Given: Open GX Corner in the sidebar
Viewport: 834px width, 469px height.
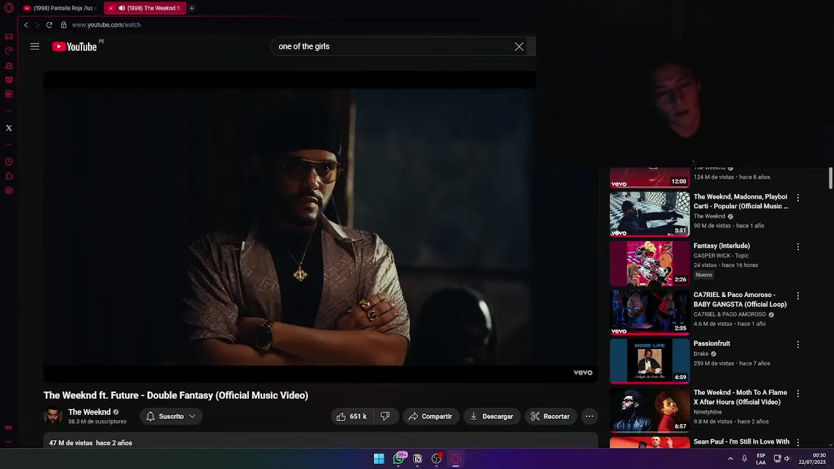Looking at the screenshot, I should 9,37.
